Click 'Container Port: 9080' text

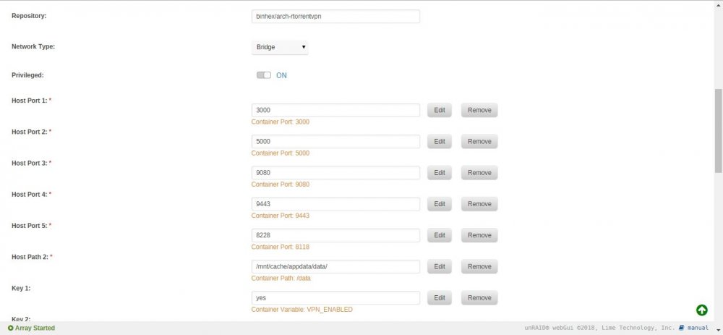[281, 184]
